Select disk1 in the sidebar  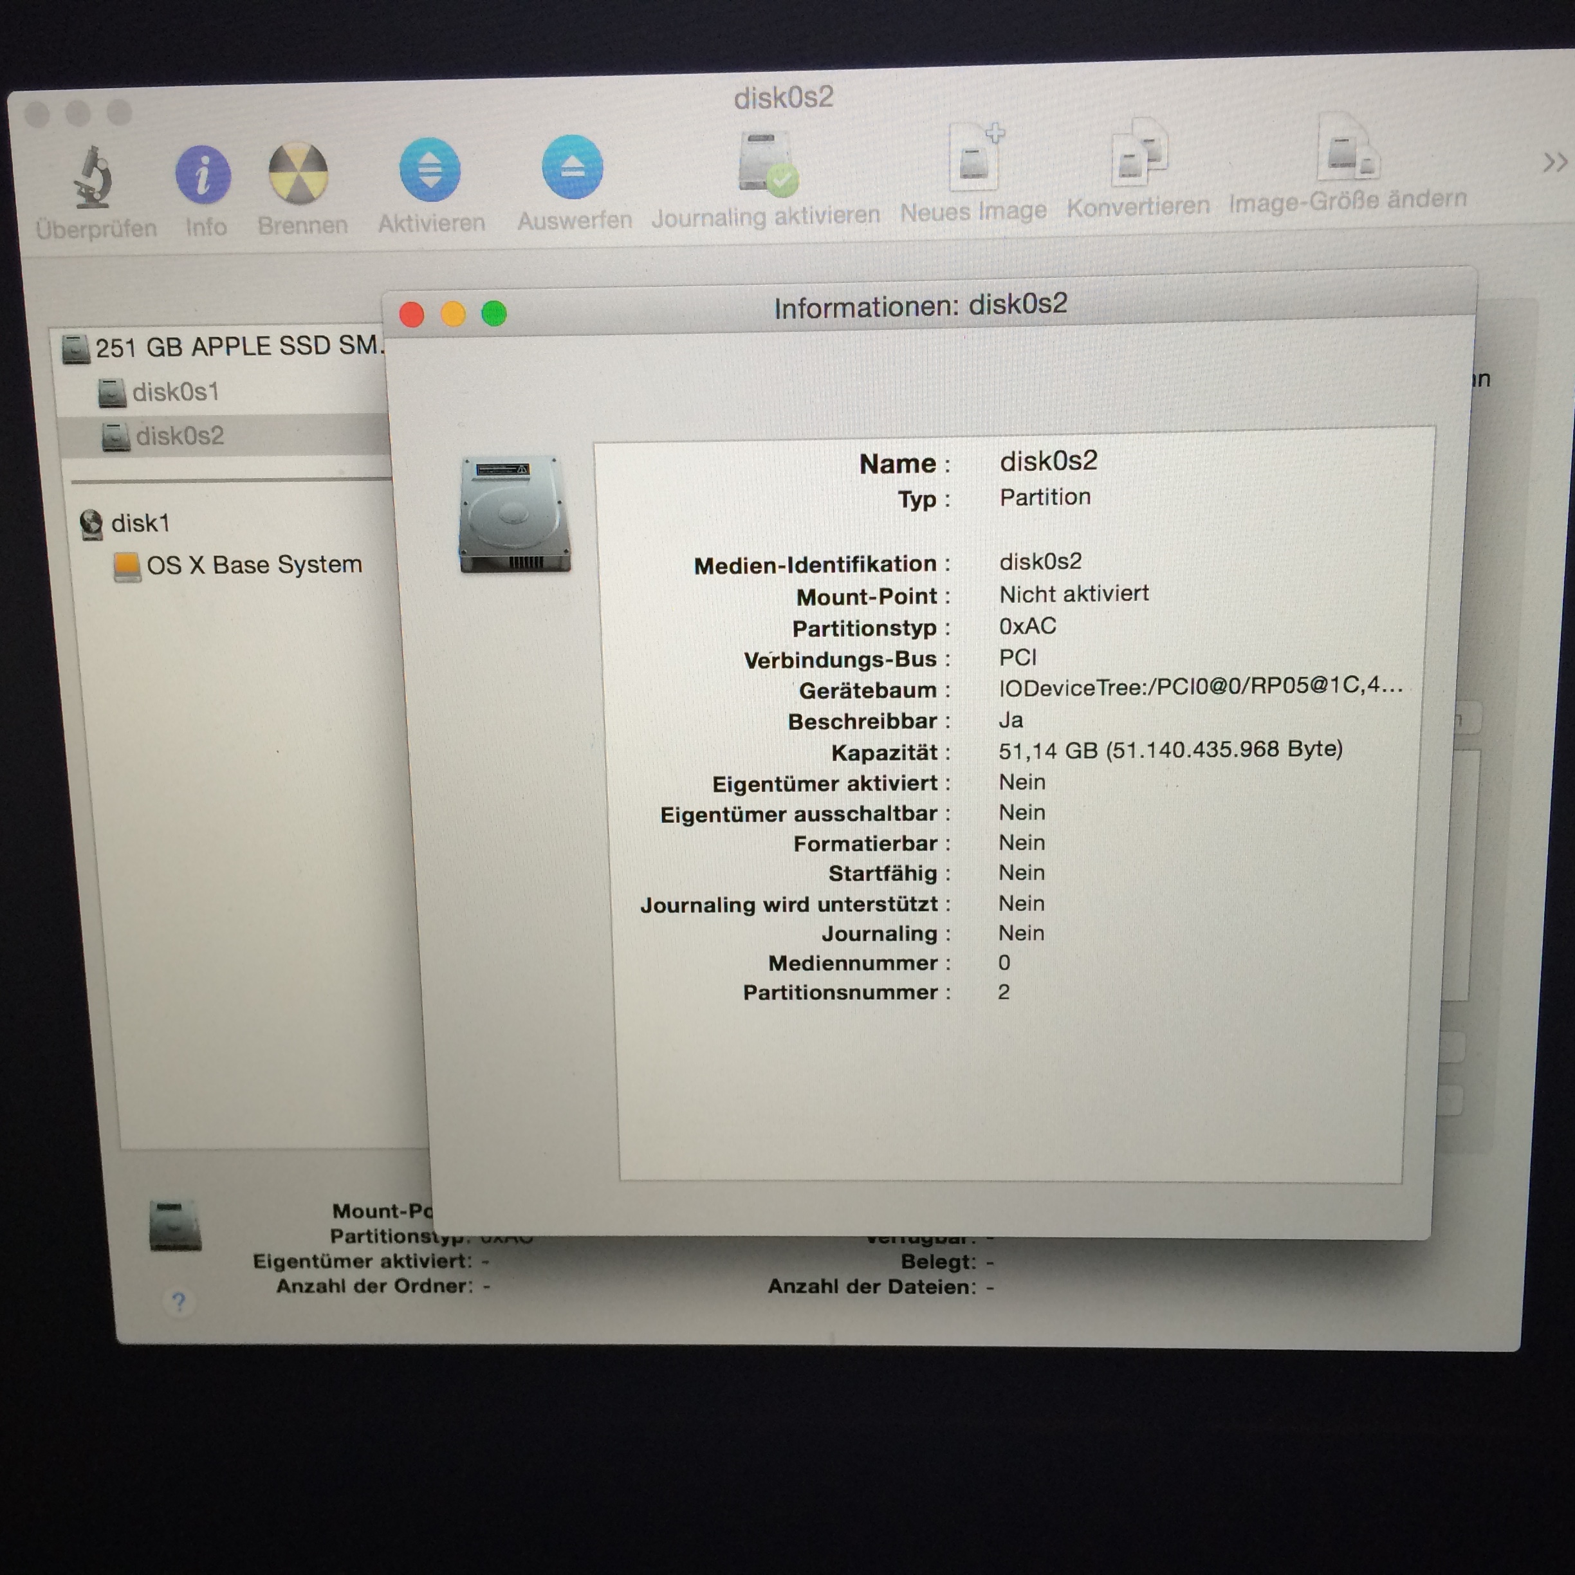point(140,523)
